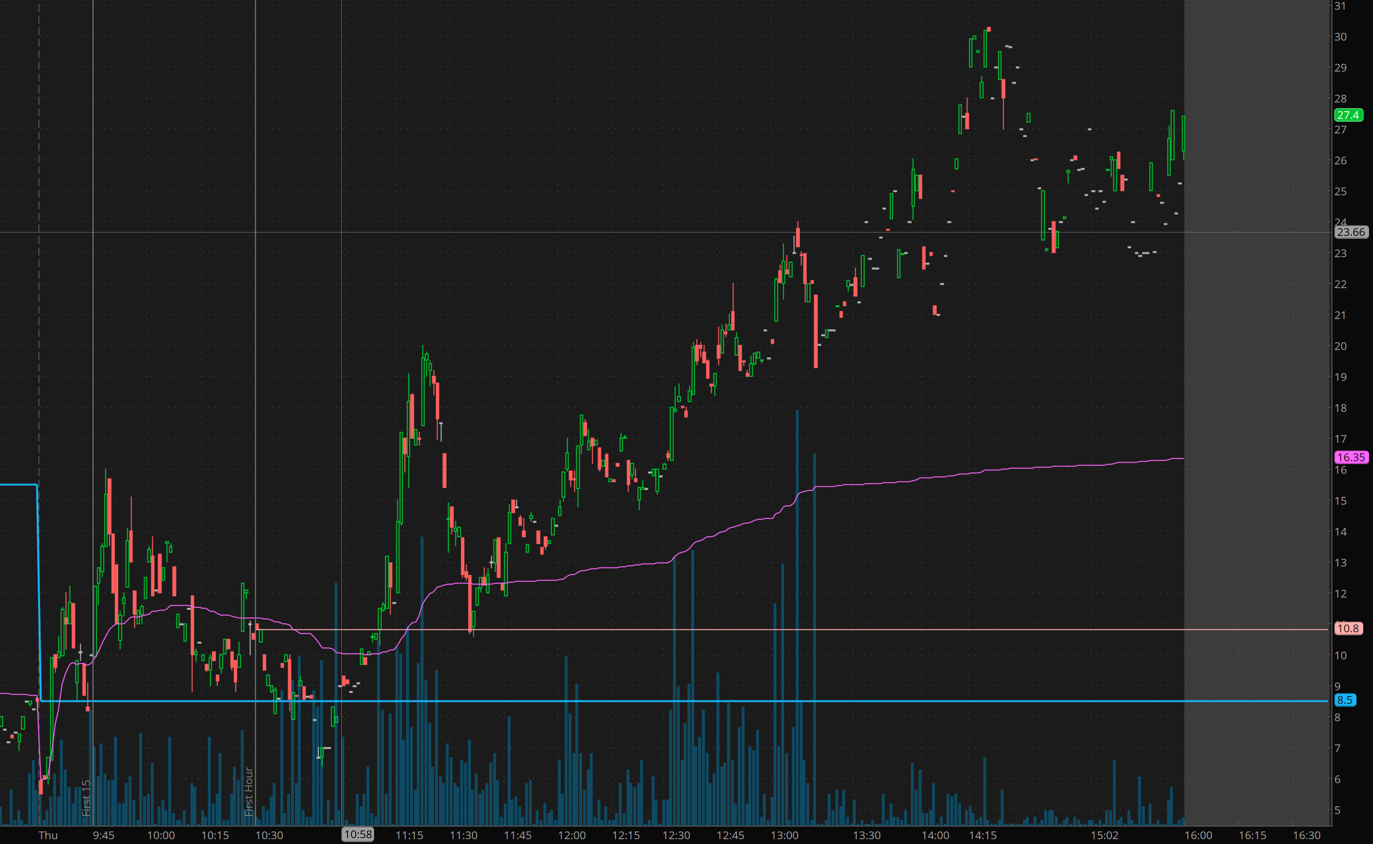The width and height of the screenshot is (1373, 844).
Task: Click the 16:00 label on the time axis
Action: (1198, 835)
